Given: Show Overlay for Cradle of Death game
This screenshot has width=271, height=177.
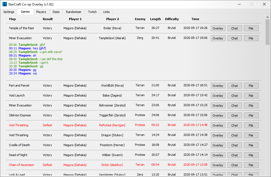Looking at the screenshot, I should point(218,145).
